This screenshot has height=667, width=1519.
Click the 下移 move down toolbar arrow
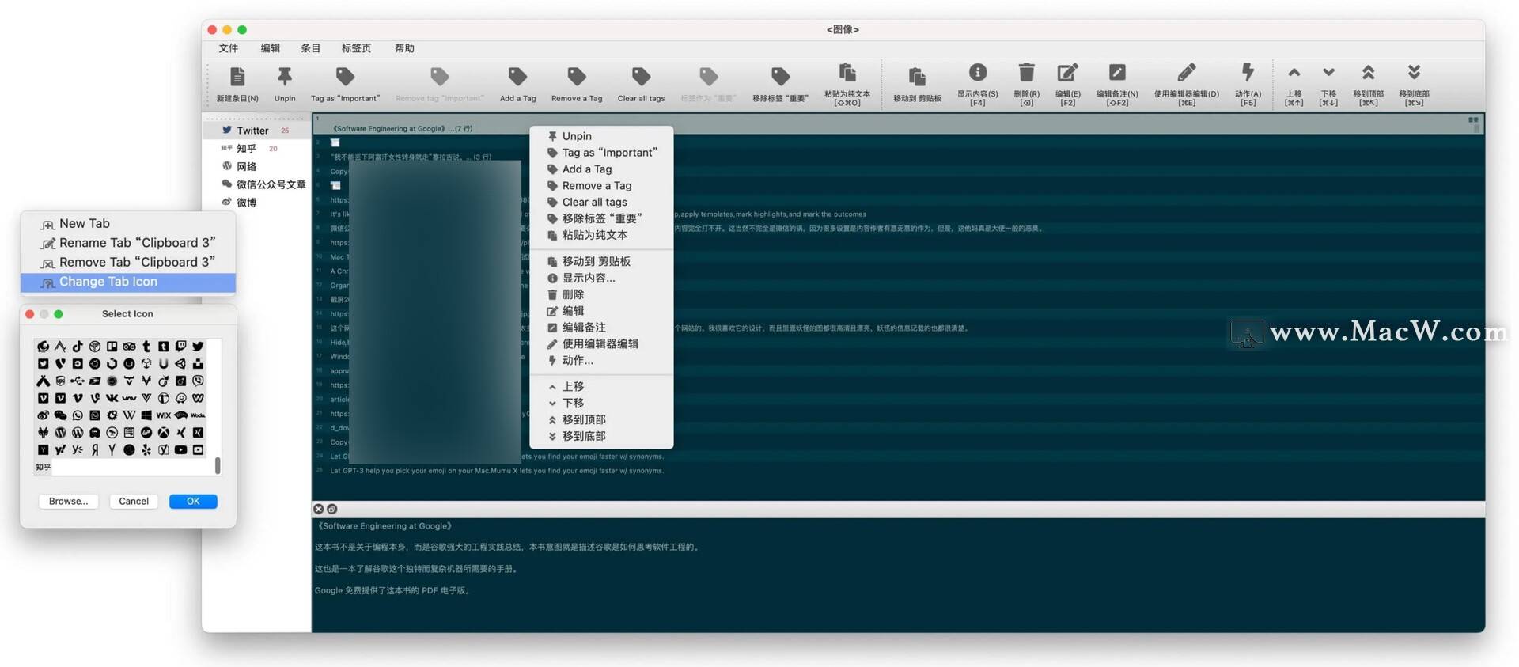(x=1328, y=73)
